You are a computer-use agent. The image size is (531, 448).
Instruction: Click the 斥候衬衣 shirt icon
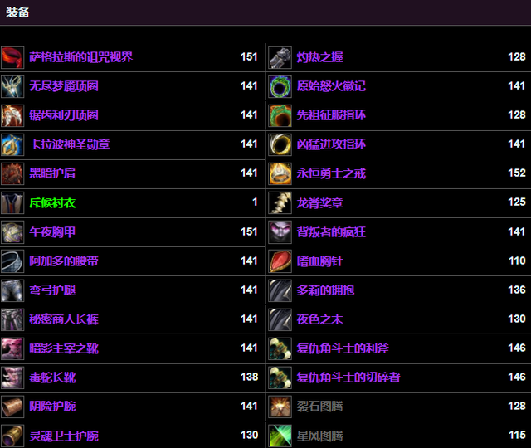point(12,202)
